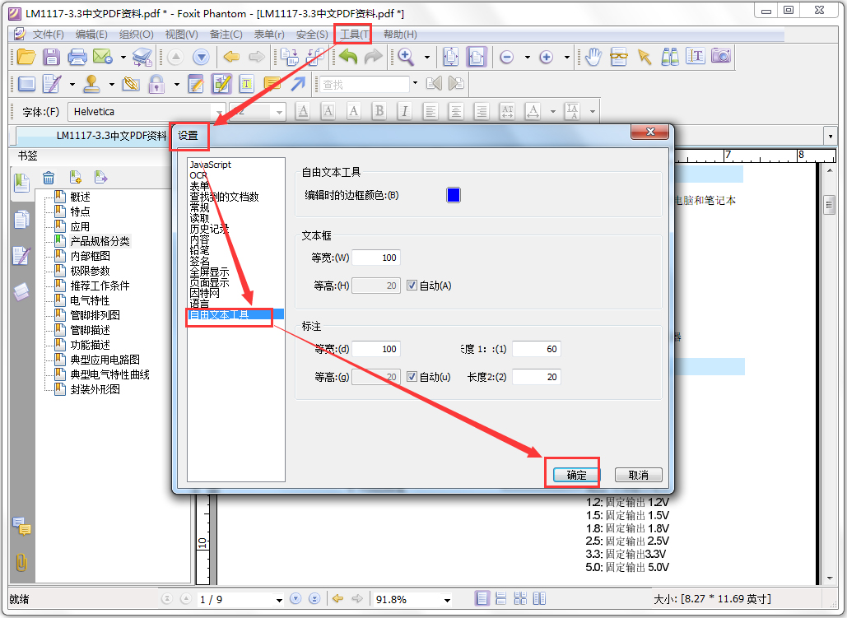
Task: Expand the stamp tool dropdown arrow
Action: [111, 84]
